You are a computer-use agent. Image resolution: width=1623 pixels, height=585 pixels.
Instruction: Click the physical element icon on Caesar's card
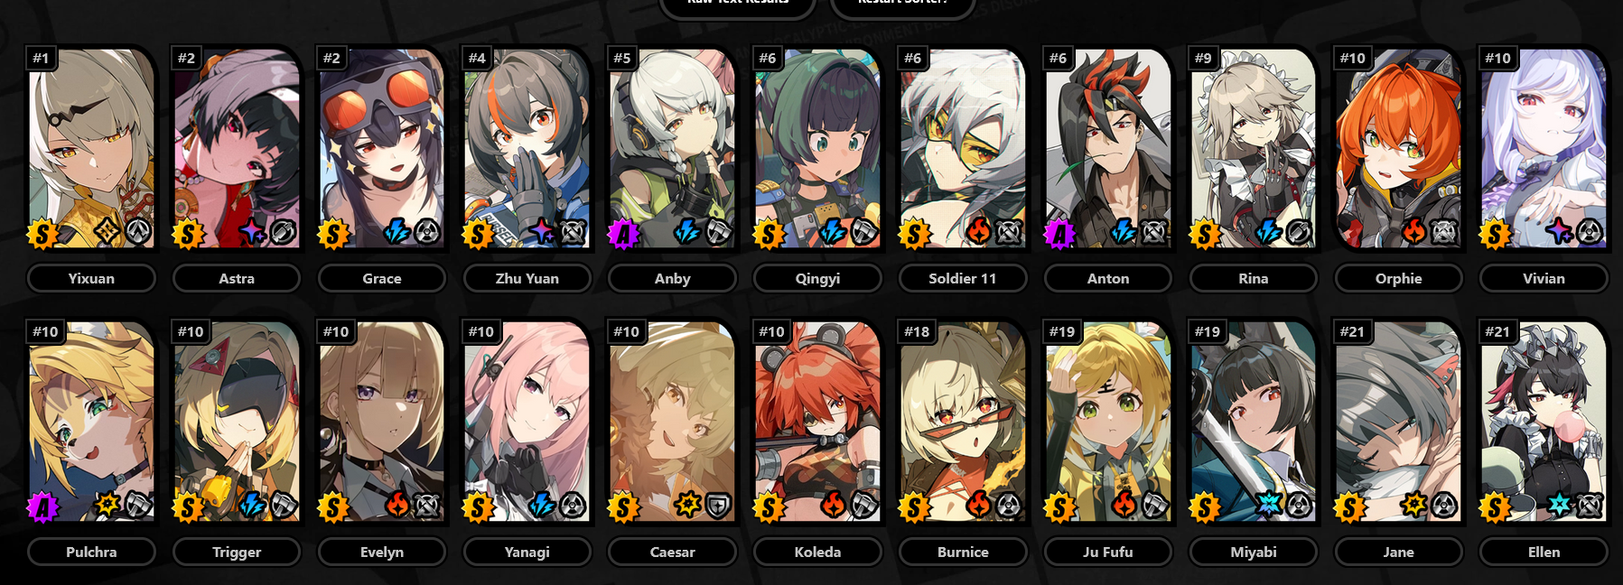[x=688, y=505]
